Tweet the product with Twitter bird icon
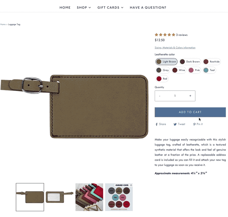The image size is (228, 217). point(175,124)
